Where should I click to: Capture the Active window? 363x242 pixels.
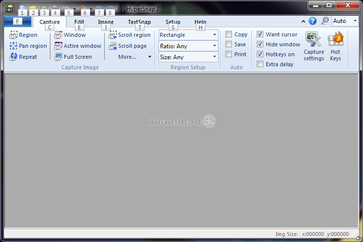58,46
